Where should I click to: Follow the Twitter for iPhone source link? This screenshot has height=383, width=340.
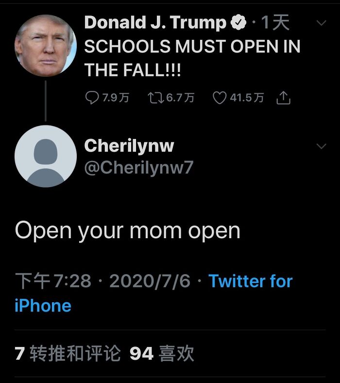tap(154, 293)
